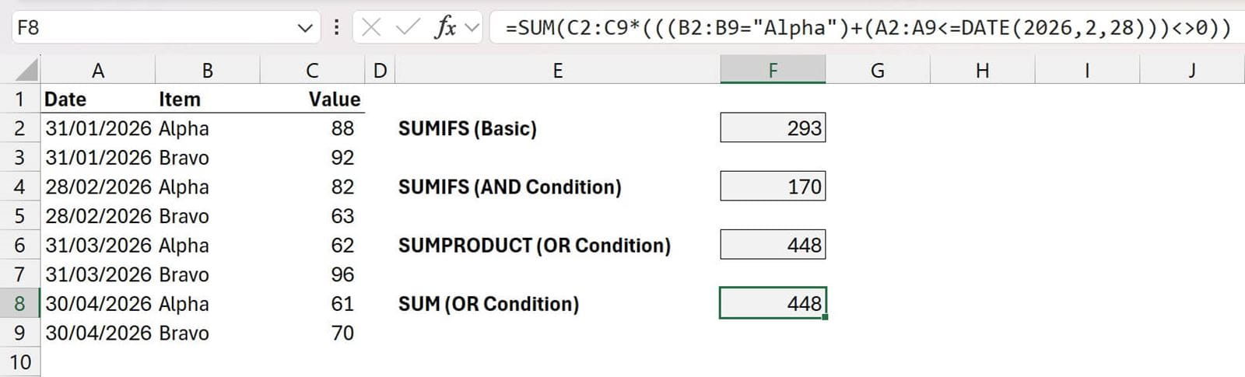Viewport: 1245px width, 377px height.
Task: Select column I header
Action: (x=1087, y=71)
